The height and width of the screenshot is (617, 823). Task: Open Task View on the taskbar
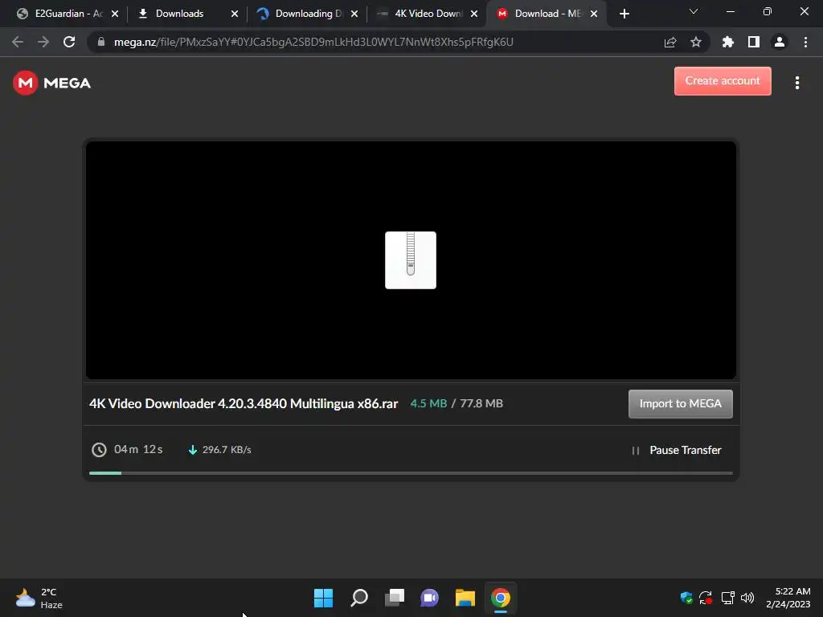click(x=394, y=598)
